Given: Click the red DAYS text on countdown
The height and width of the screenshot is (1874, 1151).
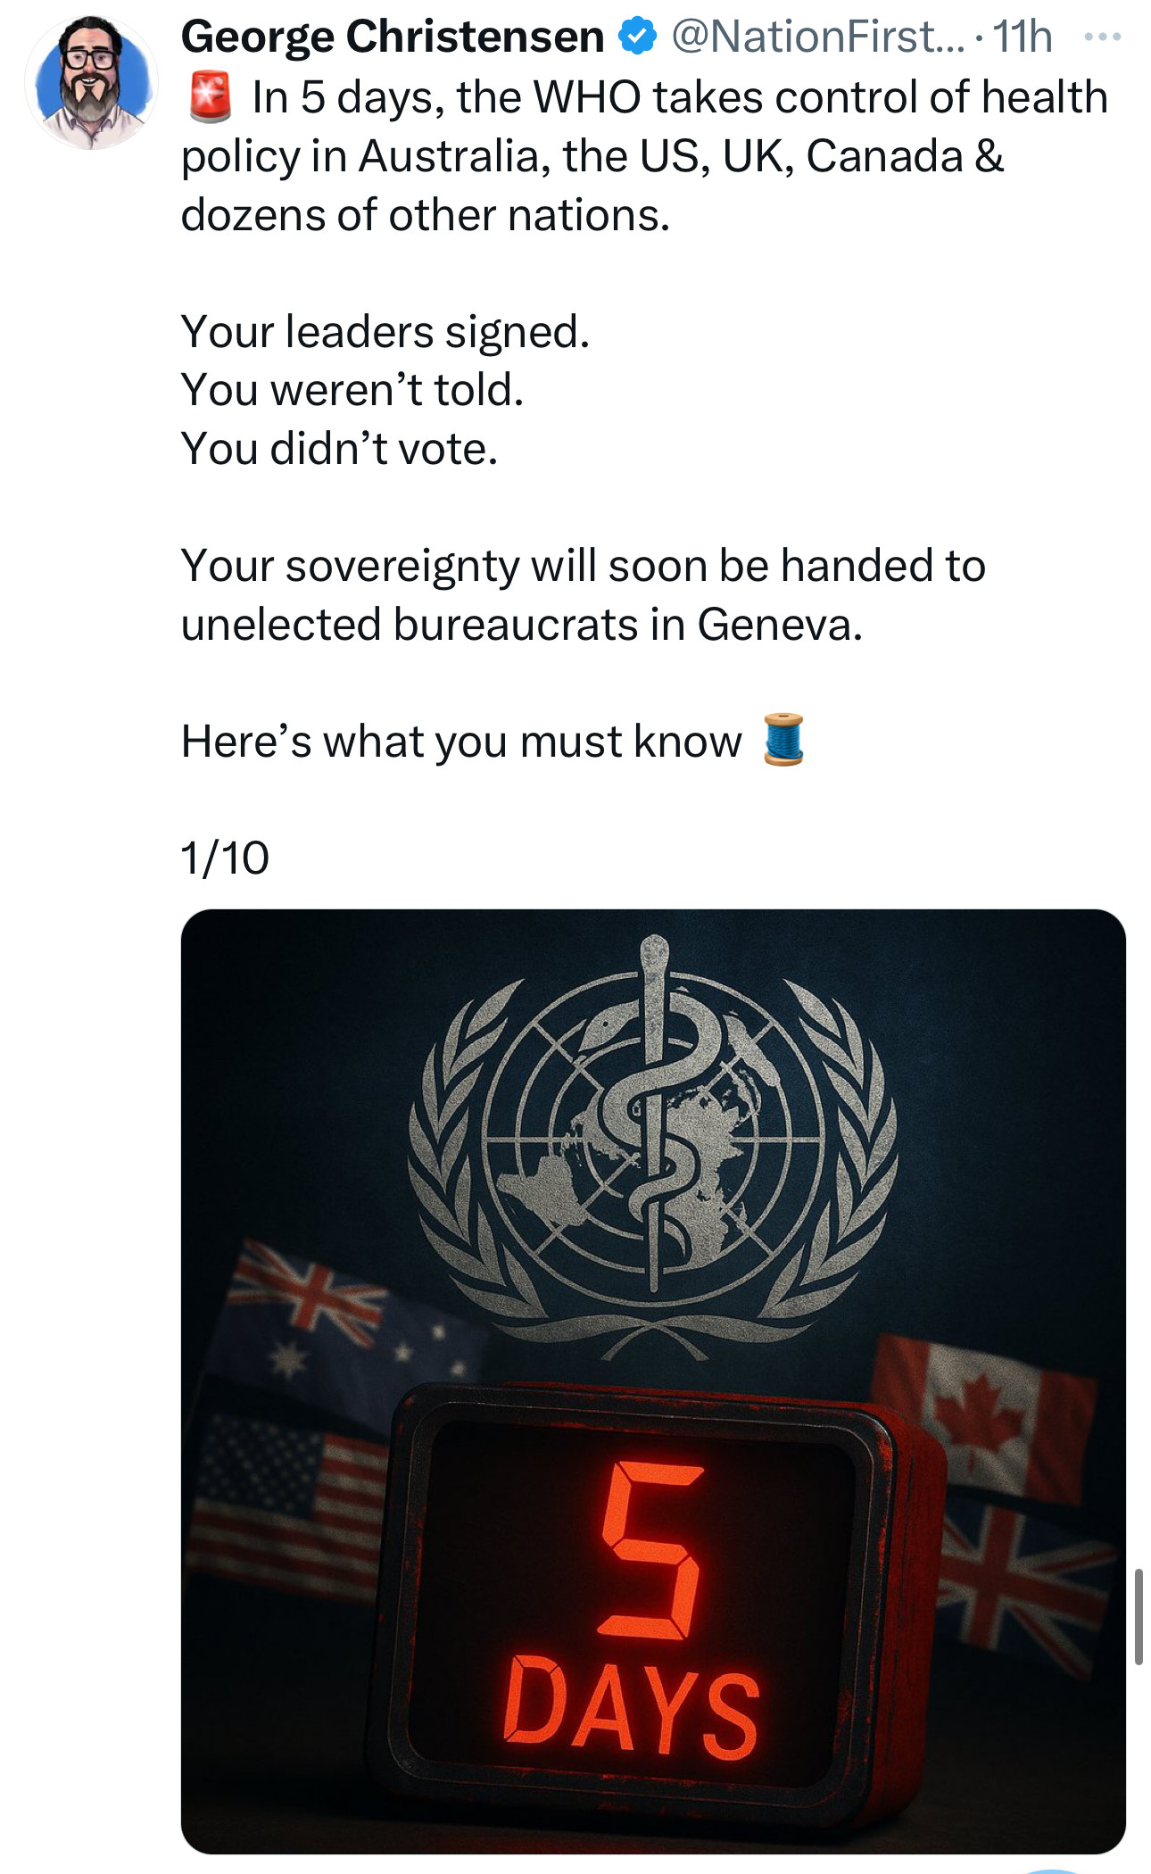Looking at the screenshot, I should [x=632, y=1707].
